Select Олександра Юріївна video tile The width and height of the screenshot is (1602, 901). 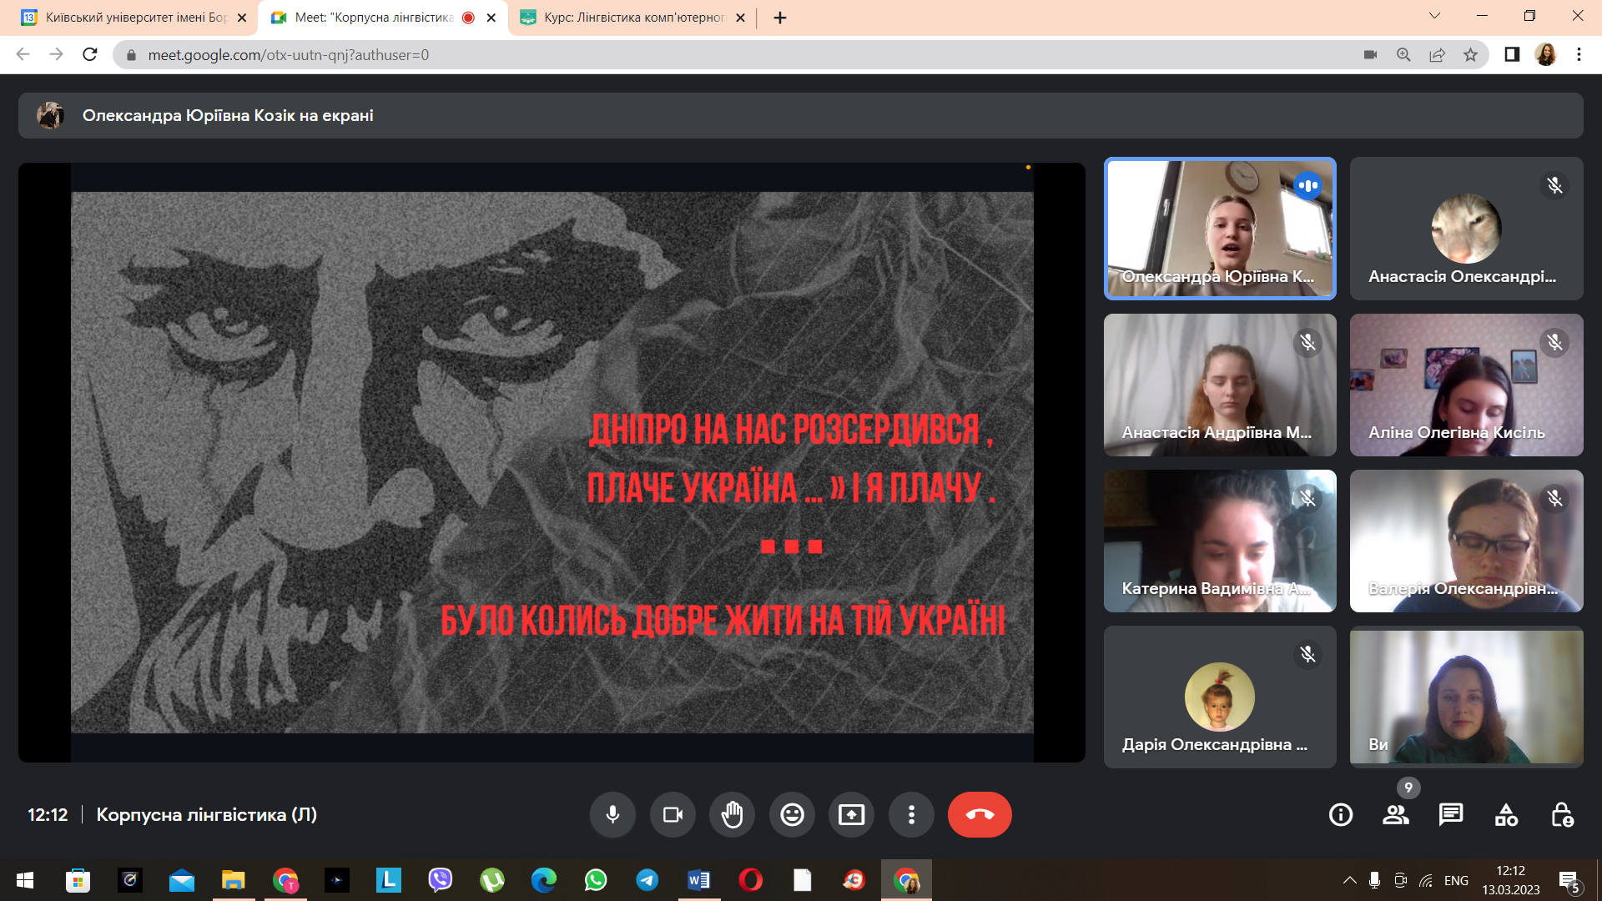(1219, 228)
